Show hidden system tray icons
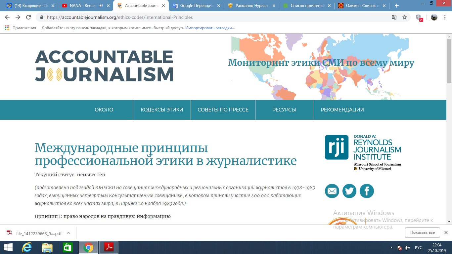The height and width of the screenshot is (254, 452). (391, 248)
